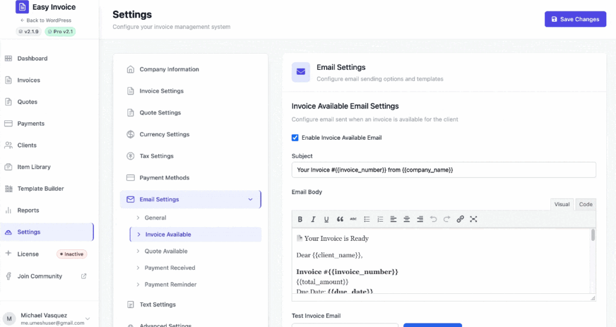
Task: Click the Save Changes button
Action: point(575,19)
